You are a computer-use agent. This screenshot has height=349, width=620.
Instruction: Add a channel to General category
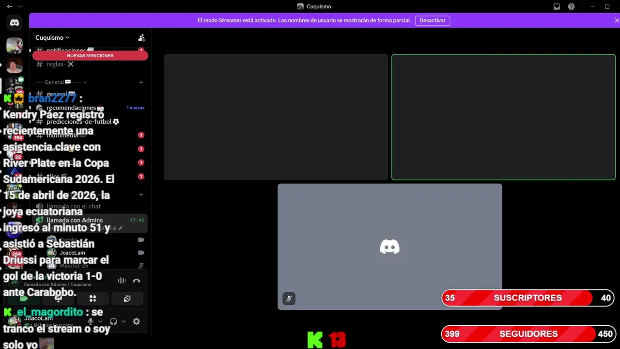click(141, 82)
